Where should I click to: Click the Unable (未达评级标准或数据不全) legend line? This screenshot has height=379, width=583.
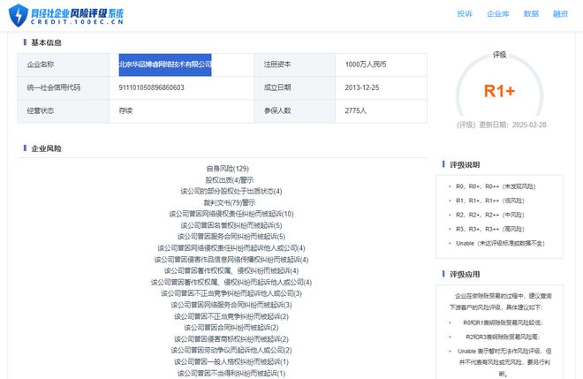500,243
